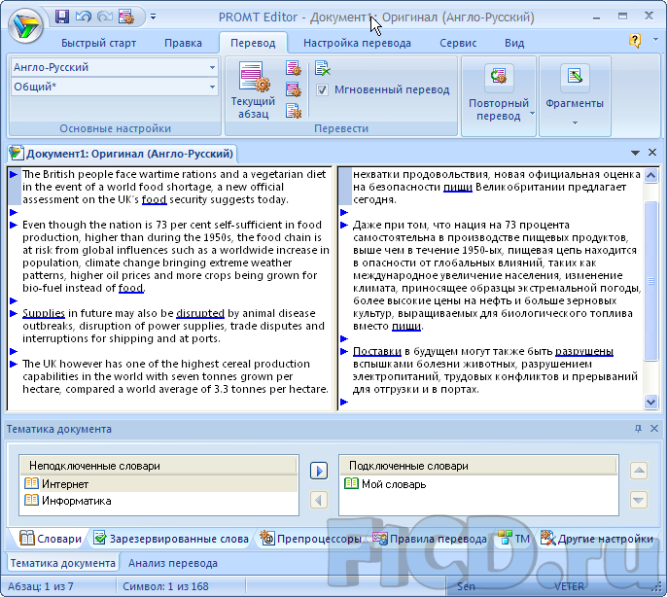667x597 pixels.
Task: Click the underlined word Поставки in the translation
Action: point(377,351)
